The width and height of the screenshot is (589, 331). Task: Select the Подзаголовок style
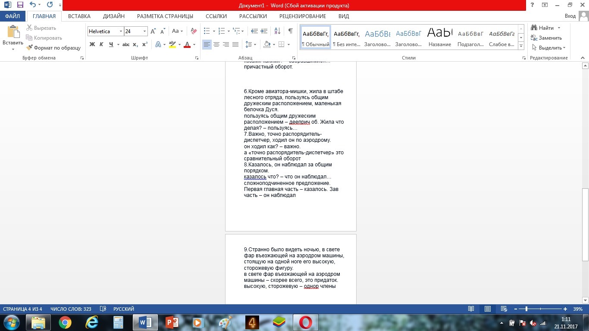pyautogui.click(x=470, y=37)
